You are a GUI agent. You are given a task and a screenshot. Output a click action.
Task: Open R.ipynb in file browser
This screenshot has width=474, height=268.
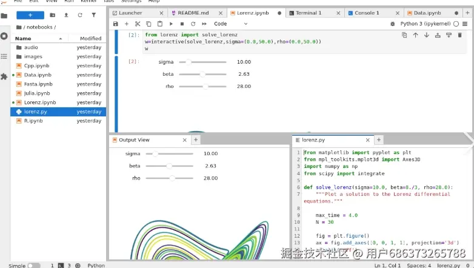[x=58, y=121]
